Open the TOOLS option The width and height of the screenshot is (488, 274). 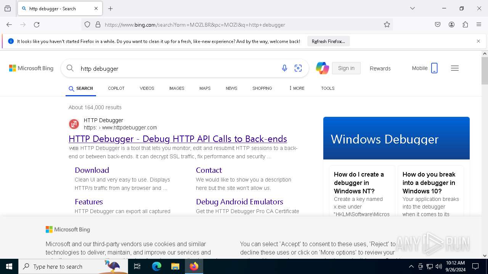click(328, 88)
